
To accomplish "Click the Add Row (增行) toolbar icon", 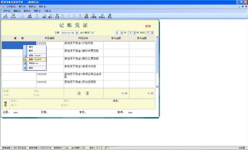I will [45, 16].
